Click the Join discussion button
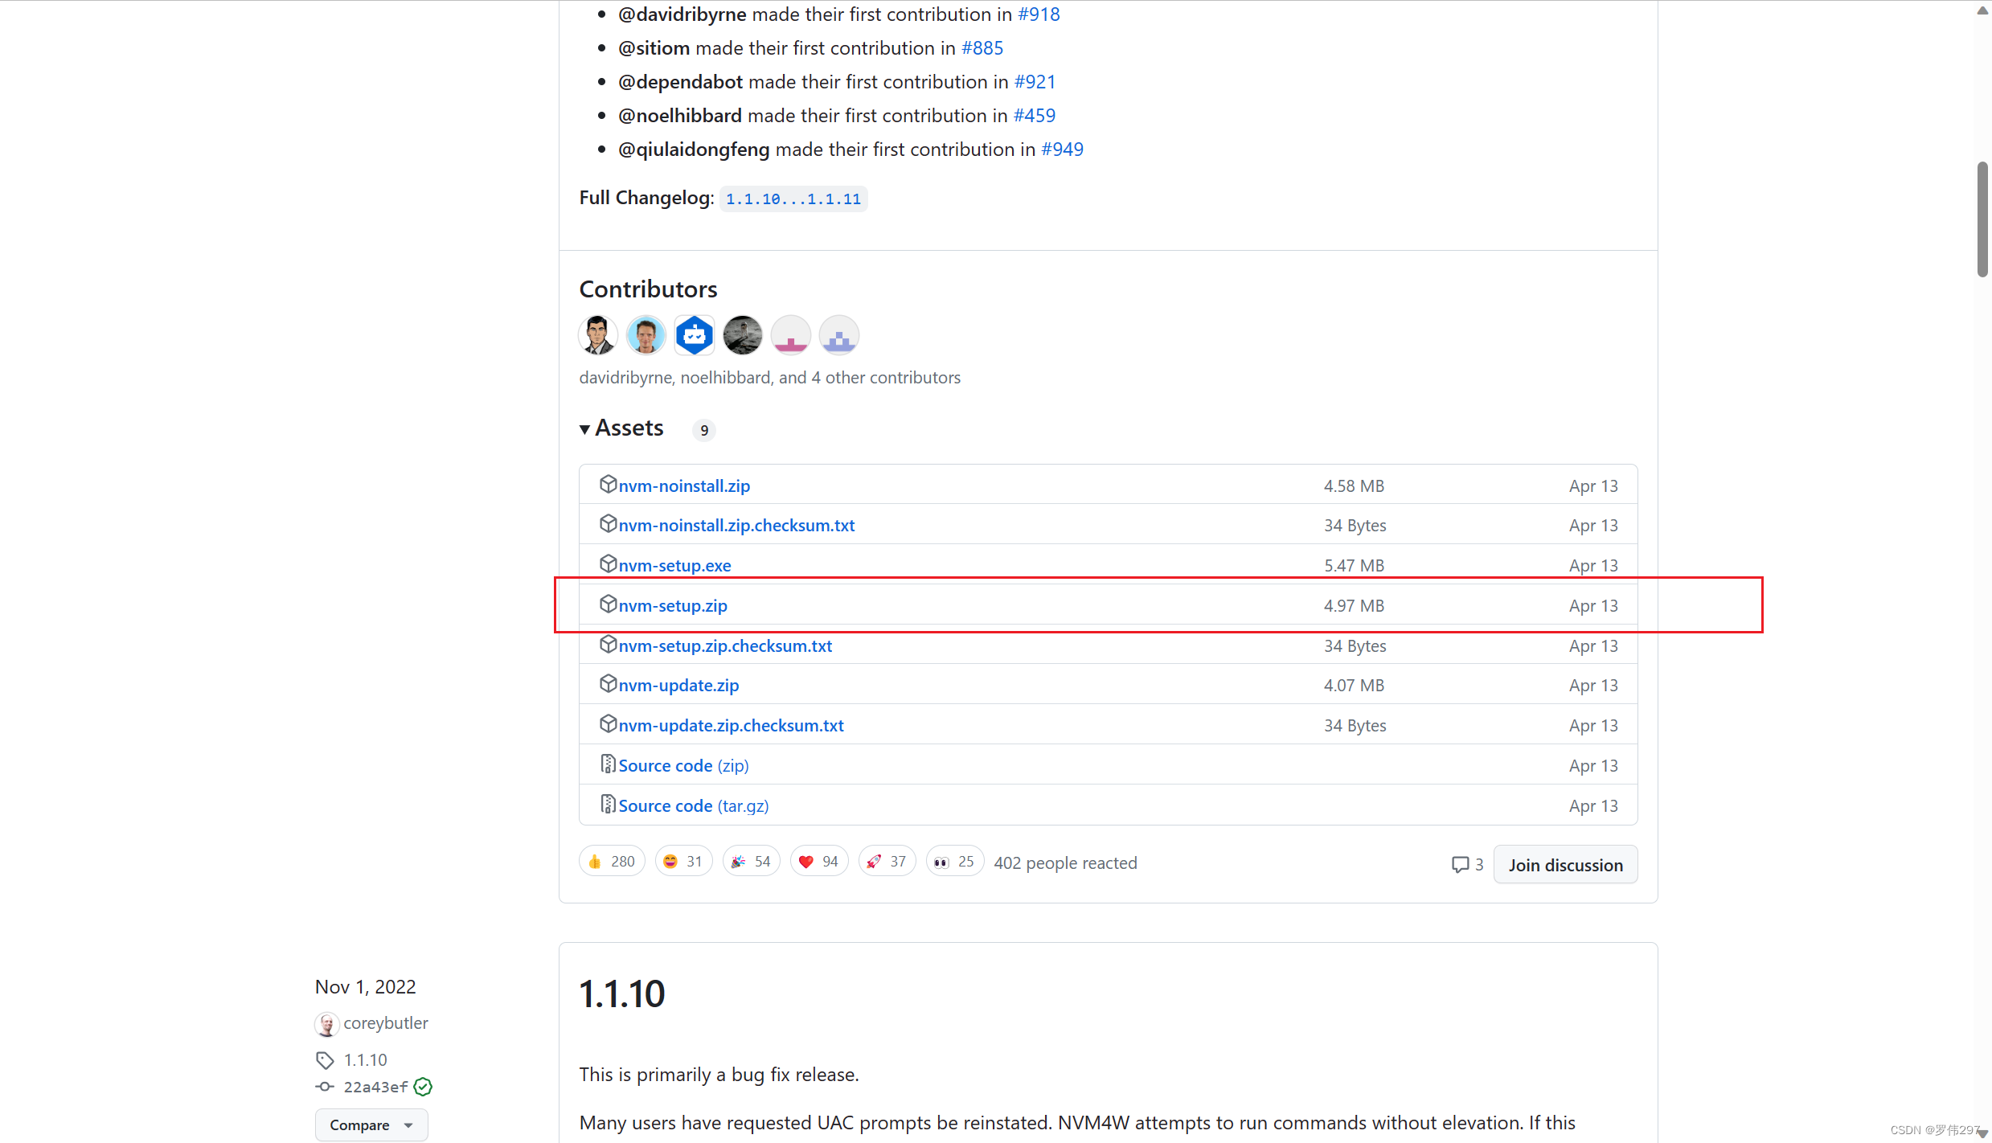The width and height of the screenshot is (1992, 1143). pos(1564,865)
